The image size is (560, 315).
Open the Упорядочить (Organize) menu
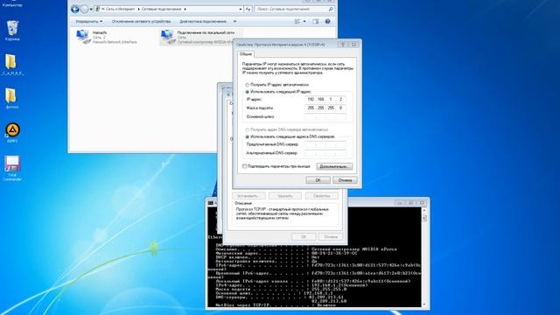click(89, 21)
